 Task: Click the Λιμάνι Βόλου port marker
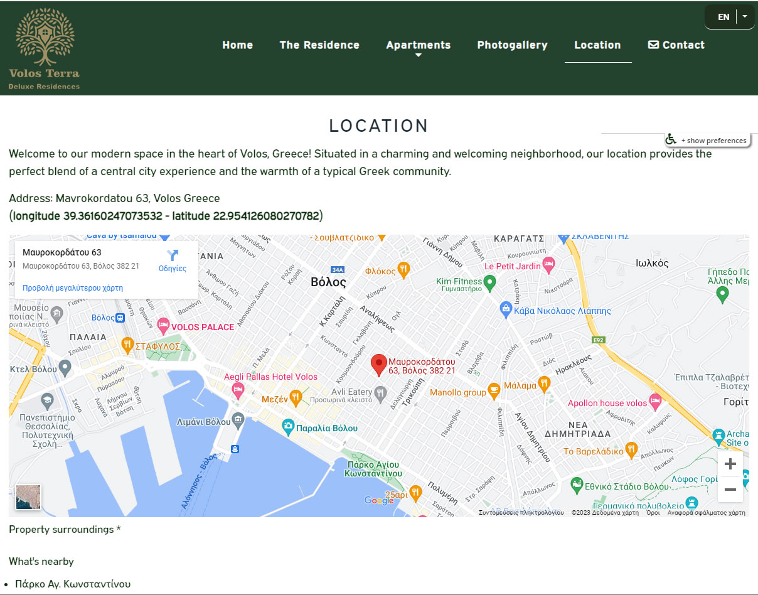(x=237, y=419)
